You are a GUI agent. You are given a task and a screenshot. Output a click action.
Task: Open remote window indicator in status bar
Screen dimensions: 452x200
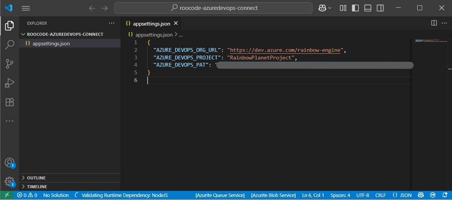click(x=7, y=195)
